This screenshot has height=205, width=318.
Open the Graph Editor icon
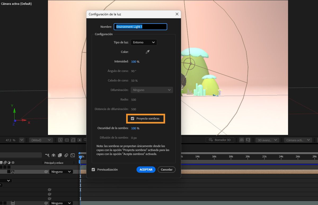(x=72, y=156)
